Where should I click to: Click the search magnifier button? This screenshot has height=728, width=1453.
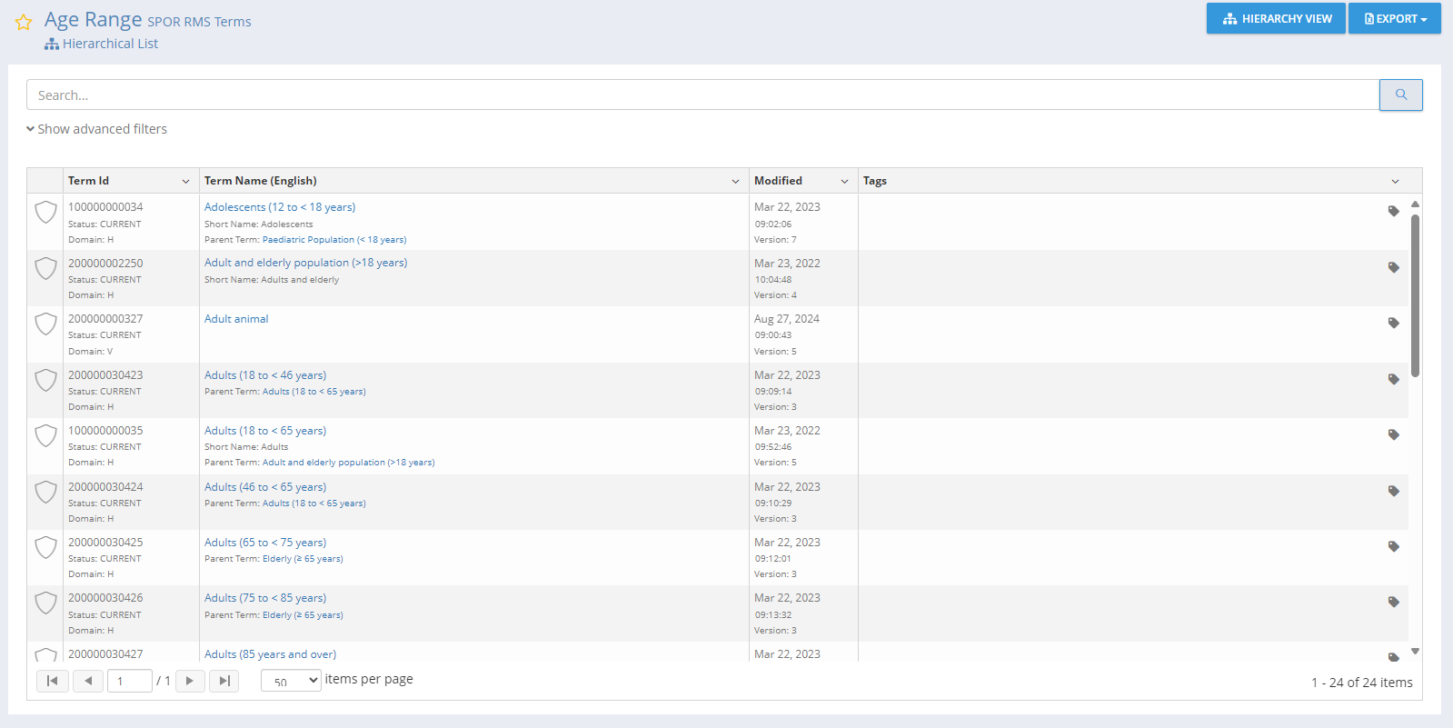1400,95
